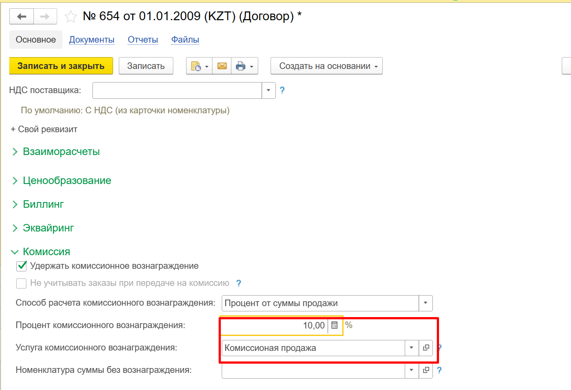Open the printer icon print menu
This screenshot has height=390, width=571.
coord(245,66)
